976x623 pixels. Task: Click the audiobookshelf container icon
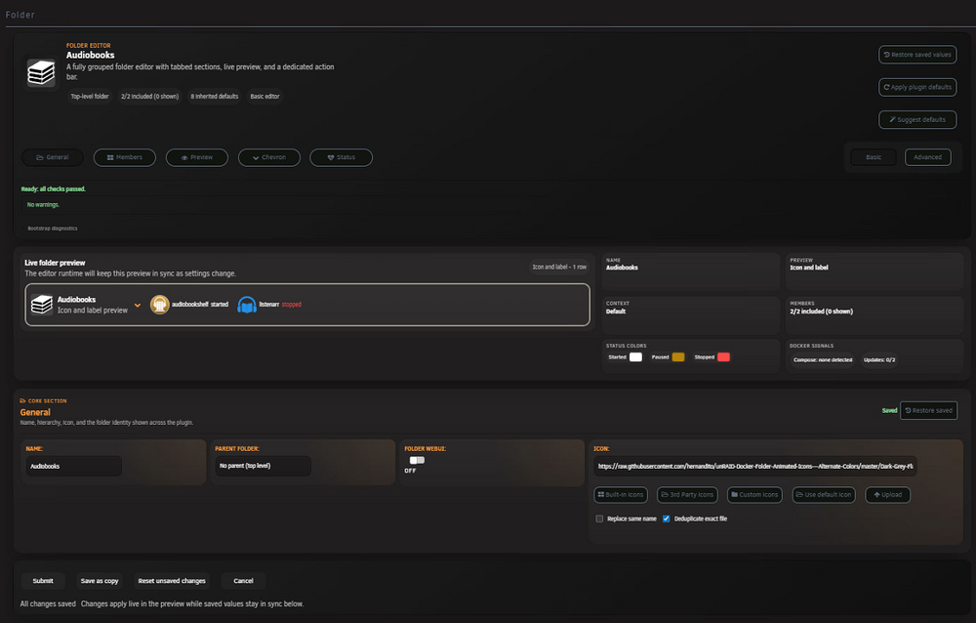pyautogui.click(x=159, y=305)
